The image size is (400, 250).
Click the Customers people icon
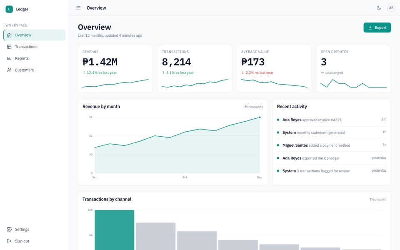pos(9,70)
